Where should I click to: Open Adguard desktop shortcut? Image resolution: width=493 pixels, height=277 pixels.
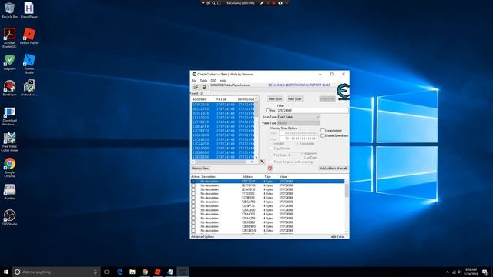(x=9, y=62)
